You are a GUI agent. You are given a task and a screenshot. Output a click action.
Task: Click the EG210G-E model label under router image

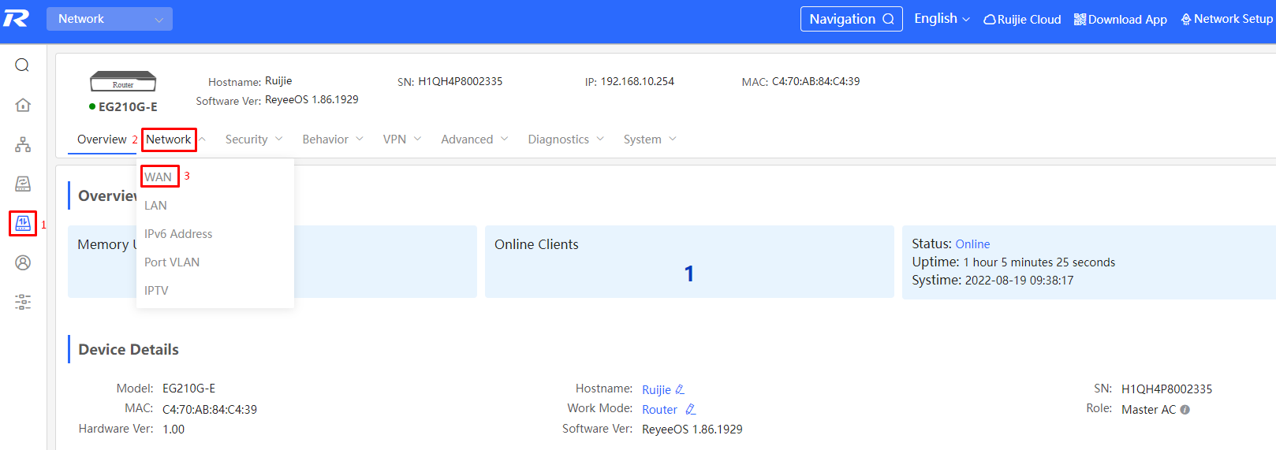[x=128, y=107]
